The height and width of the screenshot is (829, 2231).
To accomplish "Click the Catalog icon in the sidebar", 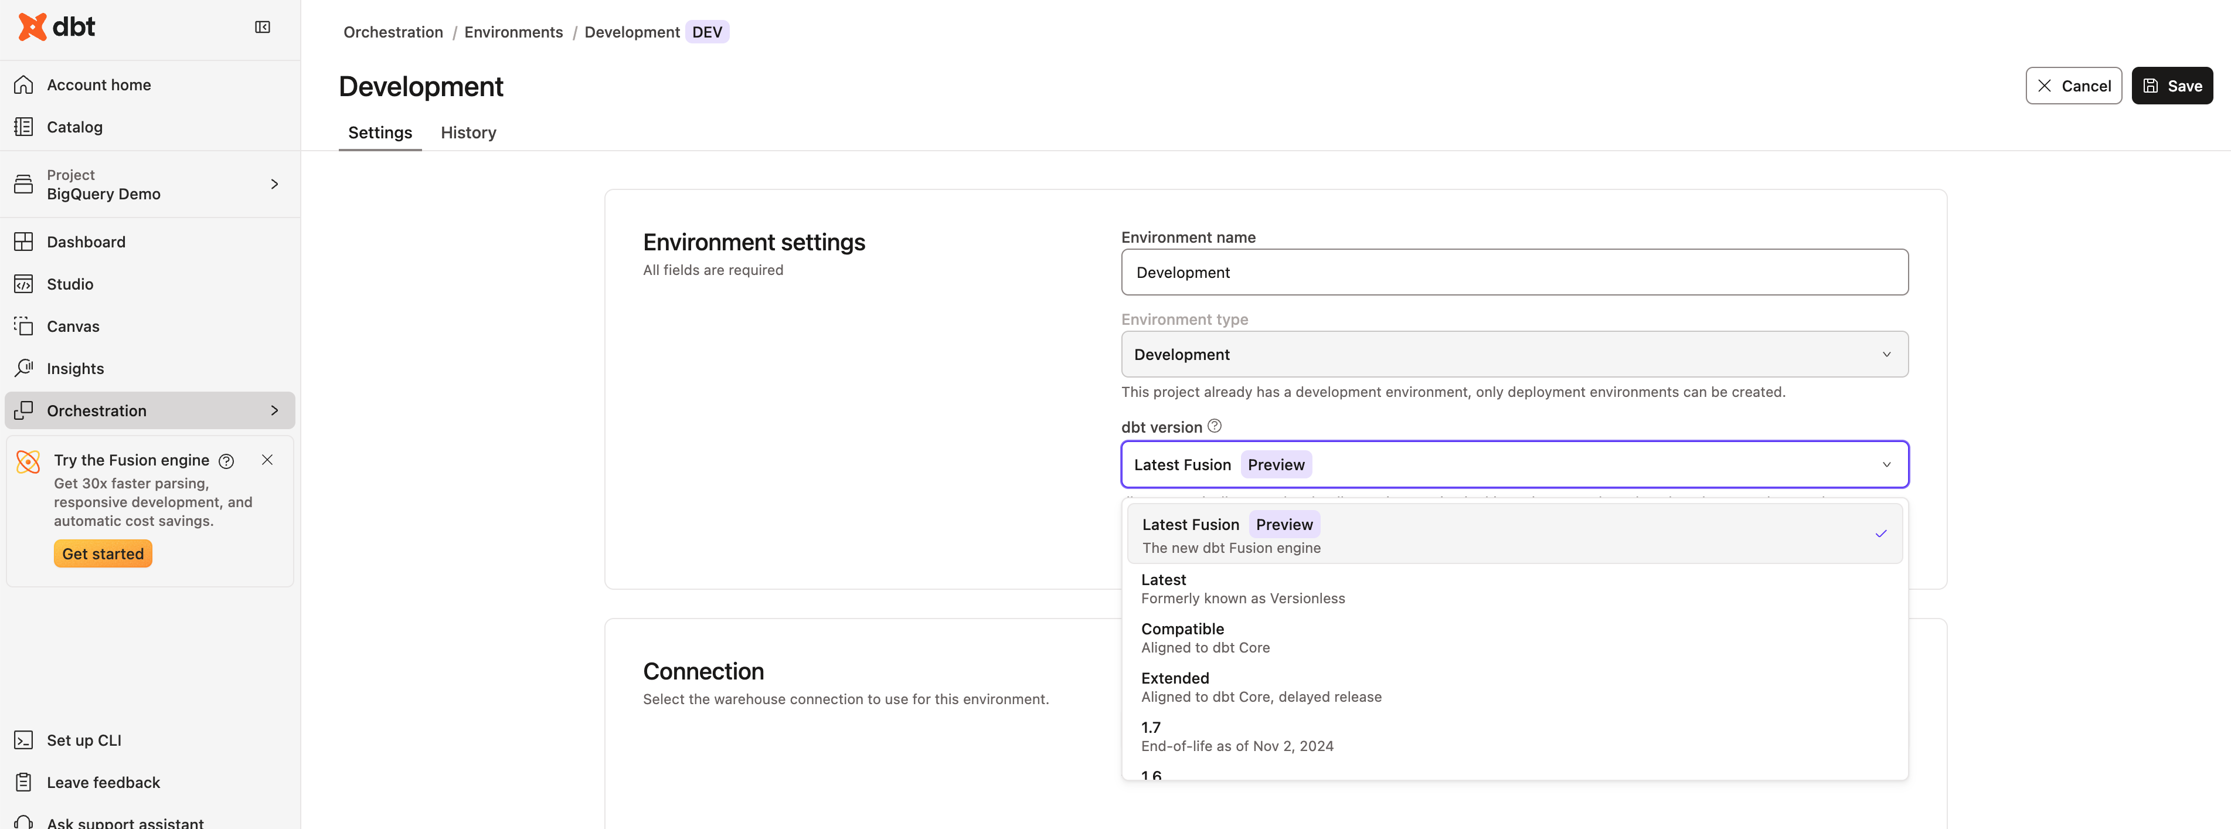I will [24, 127].
